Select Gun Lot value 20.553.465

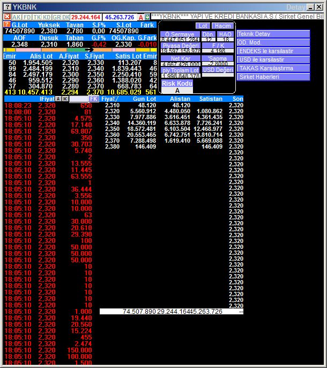pos(142,135)
